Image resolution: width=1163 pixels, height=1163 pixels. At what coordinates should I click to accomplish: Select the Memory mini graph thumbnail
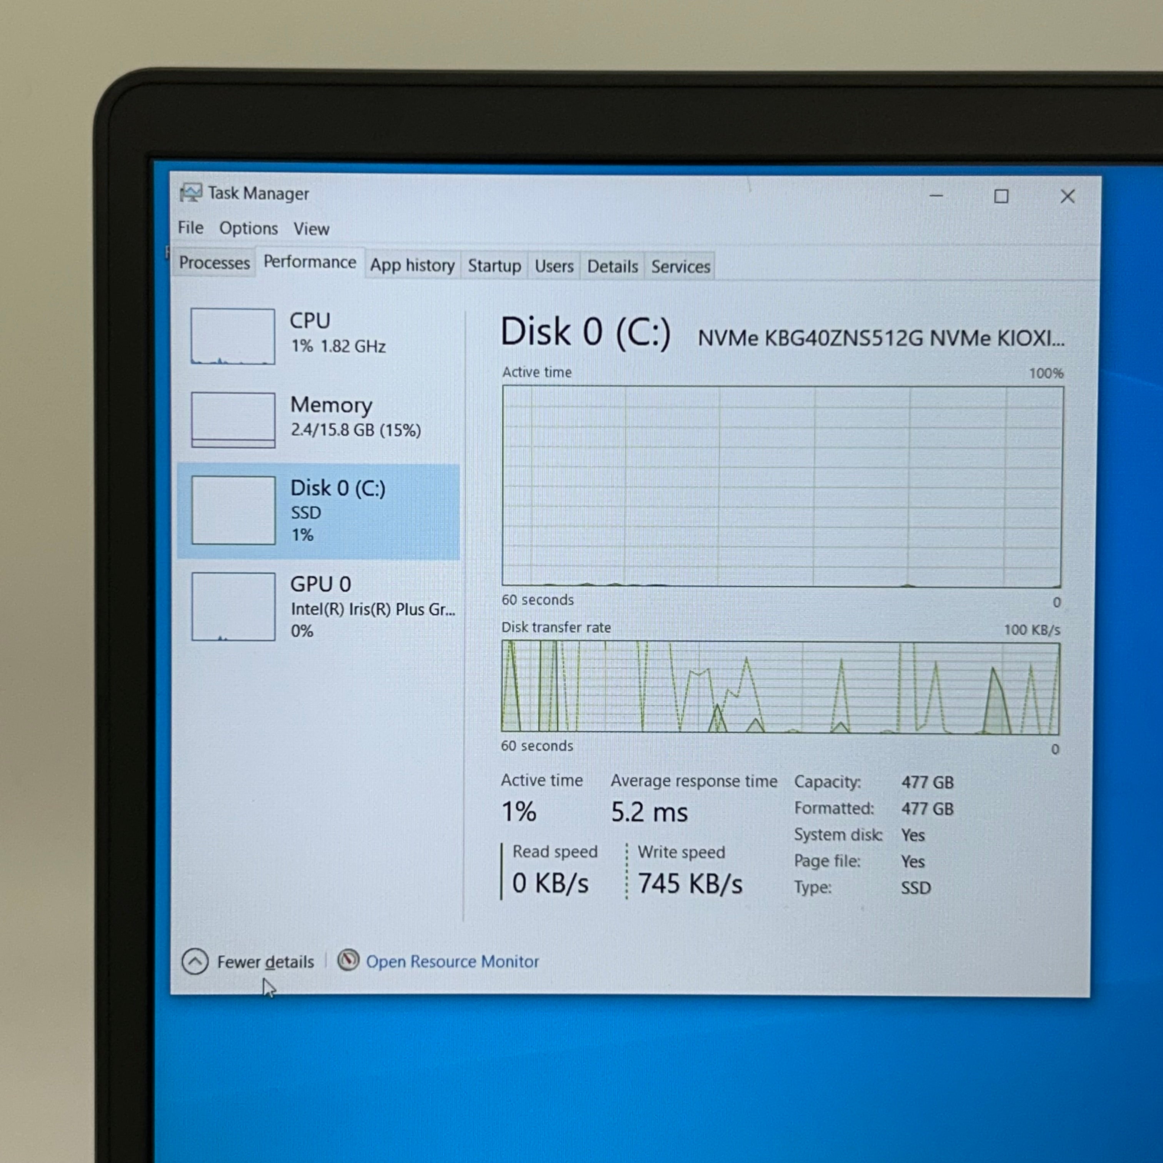click(233, 420)
